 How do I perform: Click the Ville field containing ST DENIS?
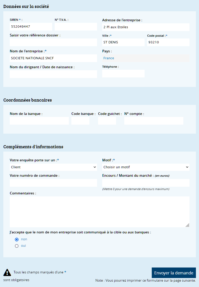coord(123,42)
